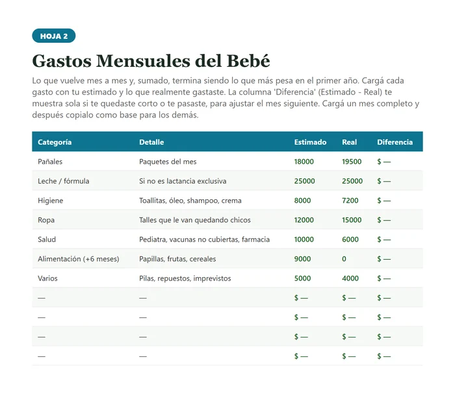Select the Categoría column header
The width and height of the screenshot is (455, 394).
tap(55, 142)
